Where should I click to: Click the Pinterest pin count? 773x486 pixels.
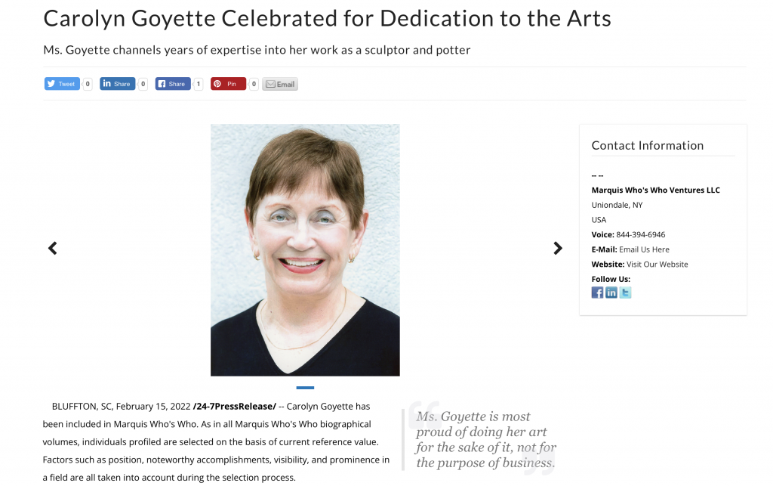(254, 84)
